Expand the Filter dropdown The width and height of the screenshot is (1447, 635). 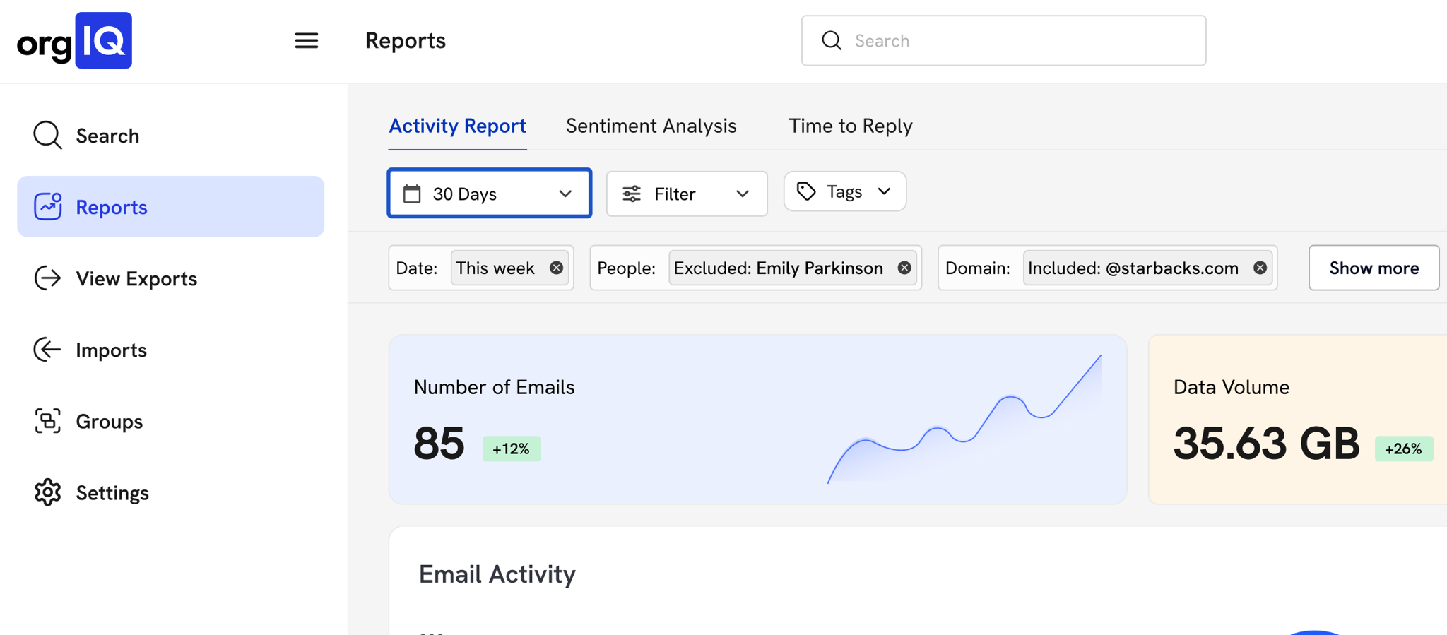click(x=687, y=194)
